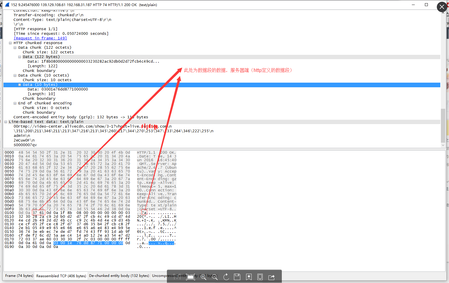Collapse the Data chunk (122 octets) node
This screenshot has height=283, width=449.
(x=15, y=48)
